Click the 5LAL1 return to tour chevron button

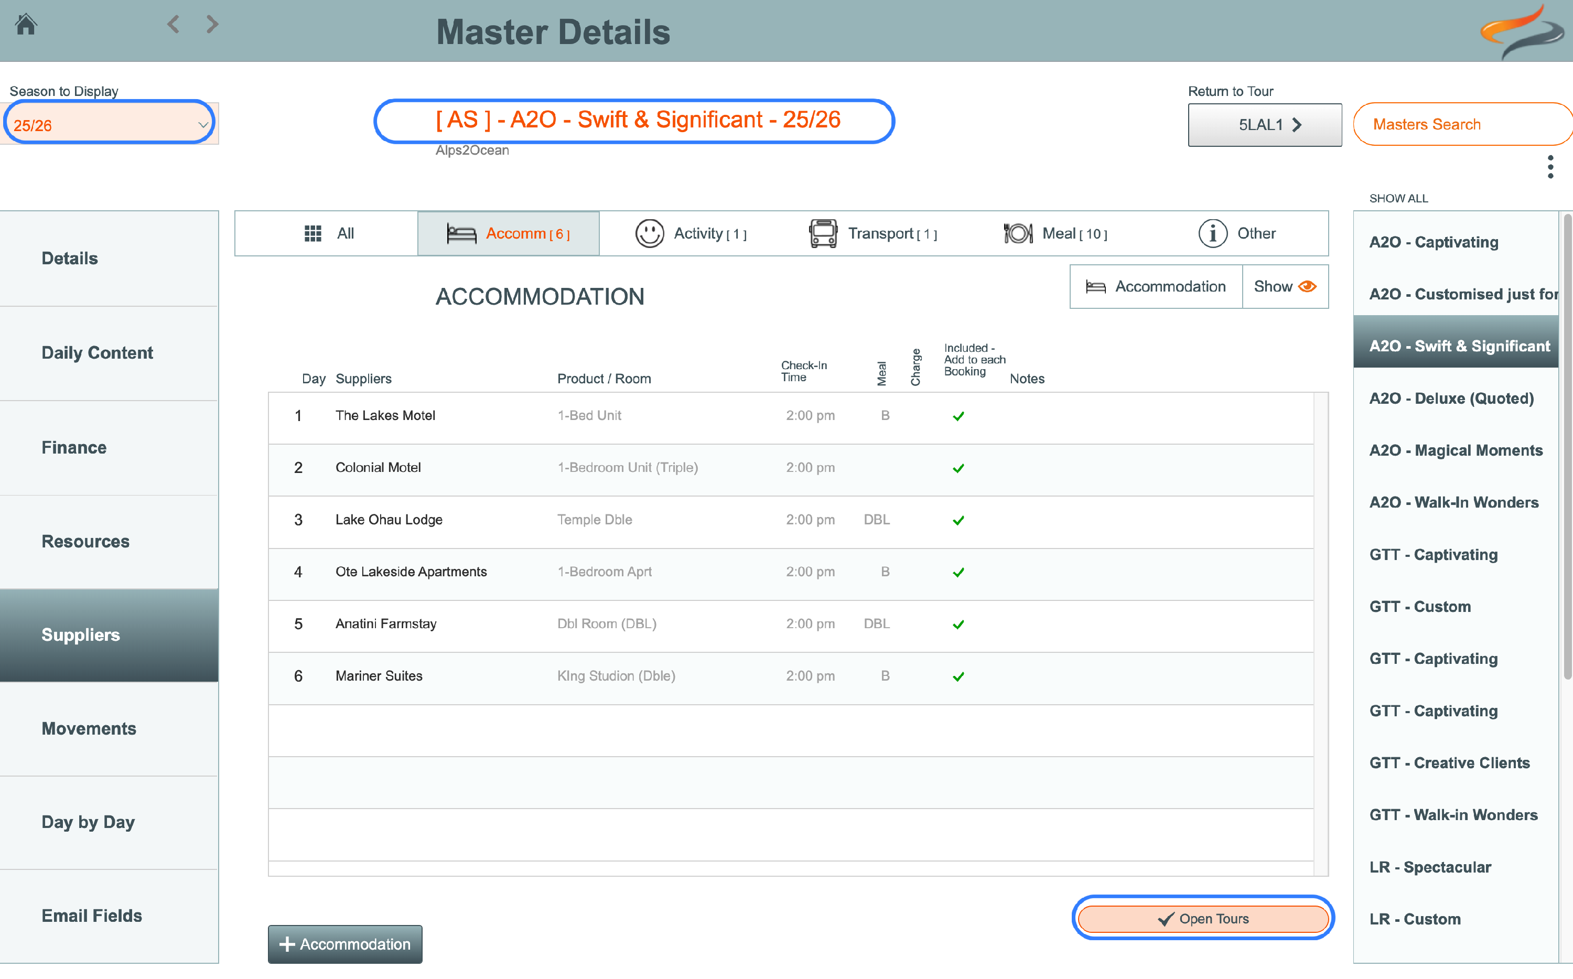click(1264, 124)
